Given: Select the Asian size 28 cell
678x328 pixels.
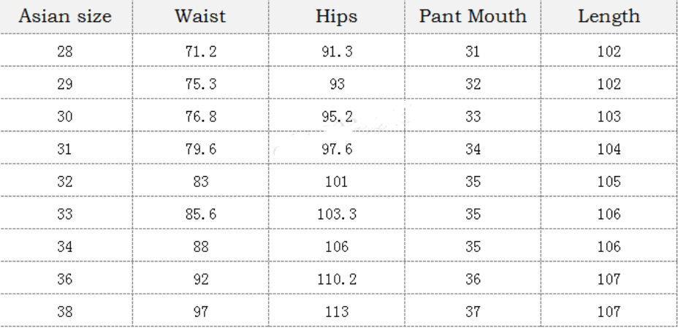Looking at the screenshot, I should [64, 52].
